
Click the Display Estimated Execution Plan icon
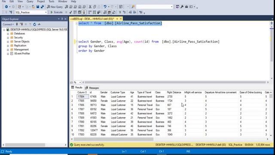75,12
